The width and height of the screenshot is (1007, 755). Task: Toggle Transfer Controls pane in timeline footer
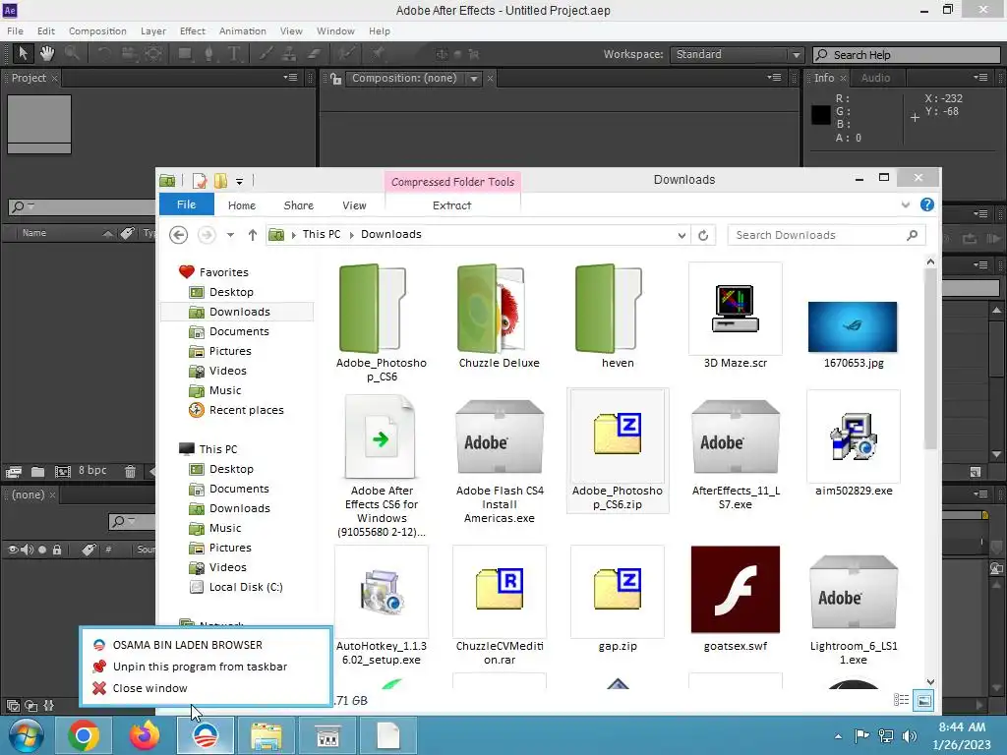click(30, 706)
